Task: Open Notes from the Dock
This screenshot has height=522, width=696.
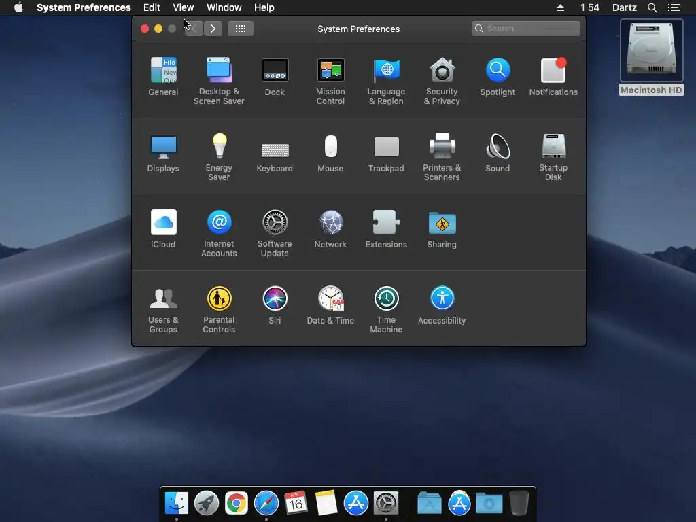Action: pos(326,503)
